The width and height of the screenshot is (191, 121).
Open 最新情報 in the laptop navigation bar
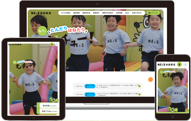tap(76, 13)
